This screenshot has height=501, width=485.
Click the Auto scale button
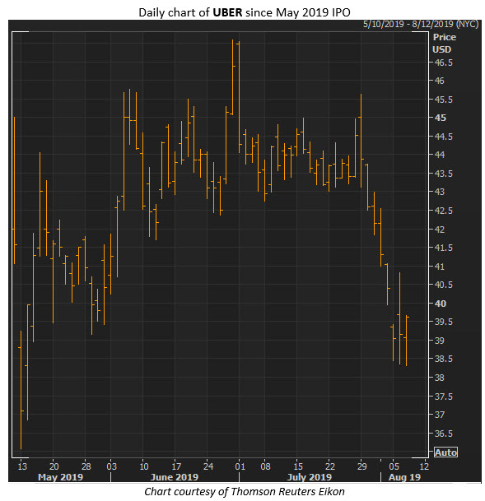[x=445, y=452]
